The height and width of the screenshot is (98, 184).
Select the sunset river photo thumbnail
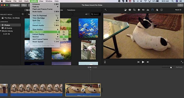click(61, 50)
